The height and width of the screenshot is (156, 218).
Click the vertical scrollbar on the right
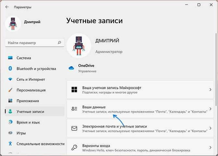216,69
